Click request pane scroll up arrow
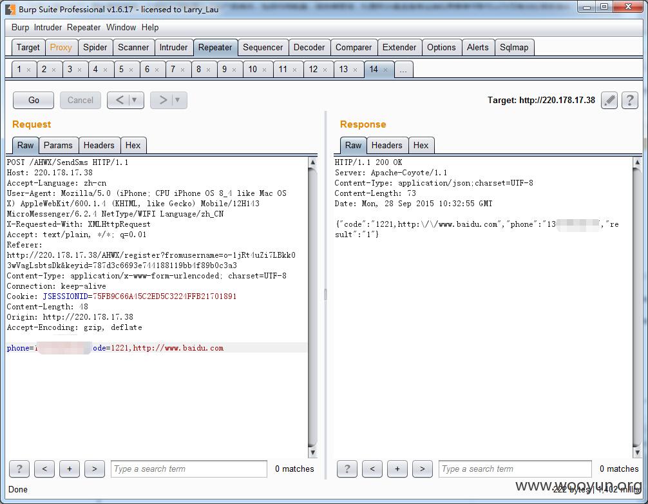The width and height of the screenshot is (648, 504). tap(313, 162)
